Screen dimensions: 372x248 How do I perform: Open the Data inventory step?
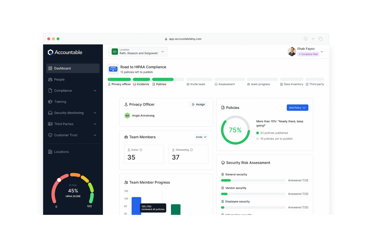click(x=282, y=84)
